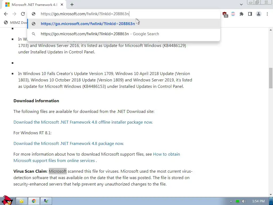Download the .NET Framework 4.8 offline installer package
Viewport: 273px width, 205px height.
click(x=83, y=122)
